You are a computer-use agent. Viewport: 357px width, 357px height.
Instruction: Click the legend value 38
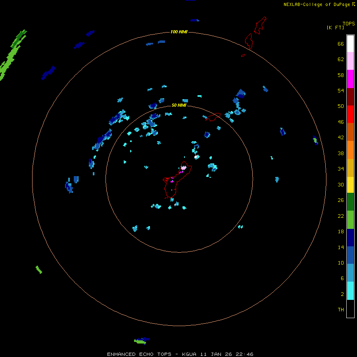(341, 154)
